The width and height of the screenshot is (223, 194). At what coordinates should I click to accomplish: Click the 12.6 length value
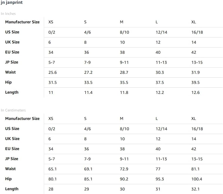(x=195, y=93)
